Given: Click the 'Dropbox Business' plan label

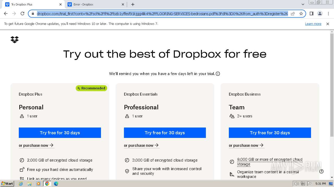Looking at the screenshot, I should coord(245,94).
